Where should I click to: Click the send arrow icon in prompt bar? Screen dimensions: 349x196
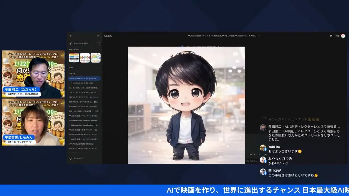[265, 155]
